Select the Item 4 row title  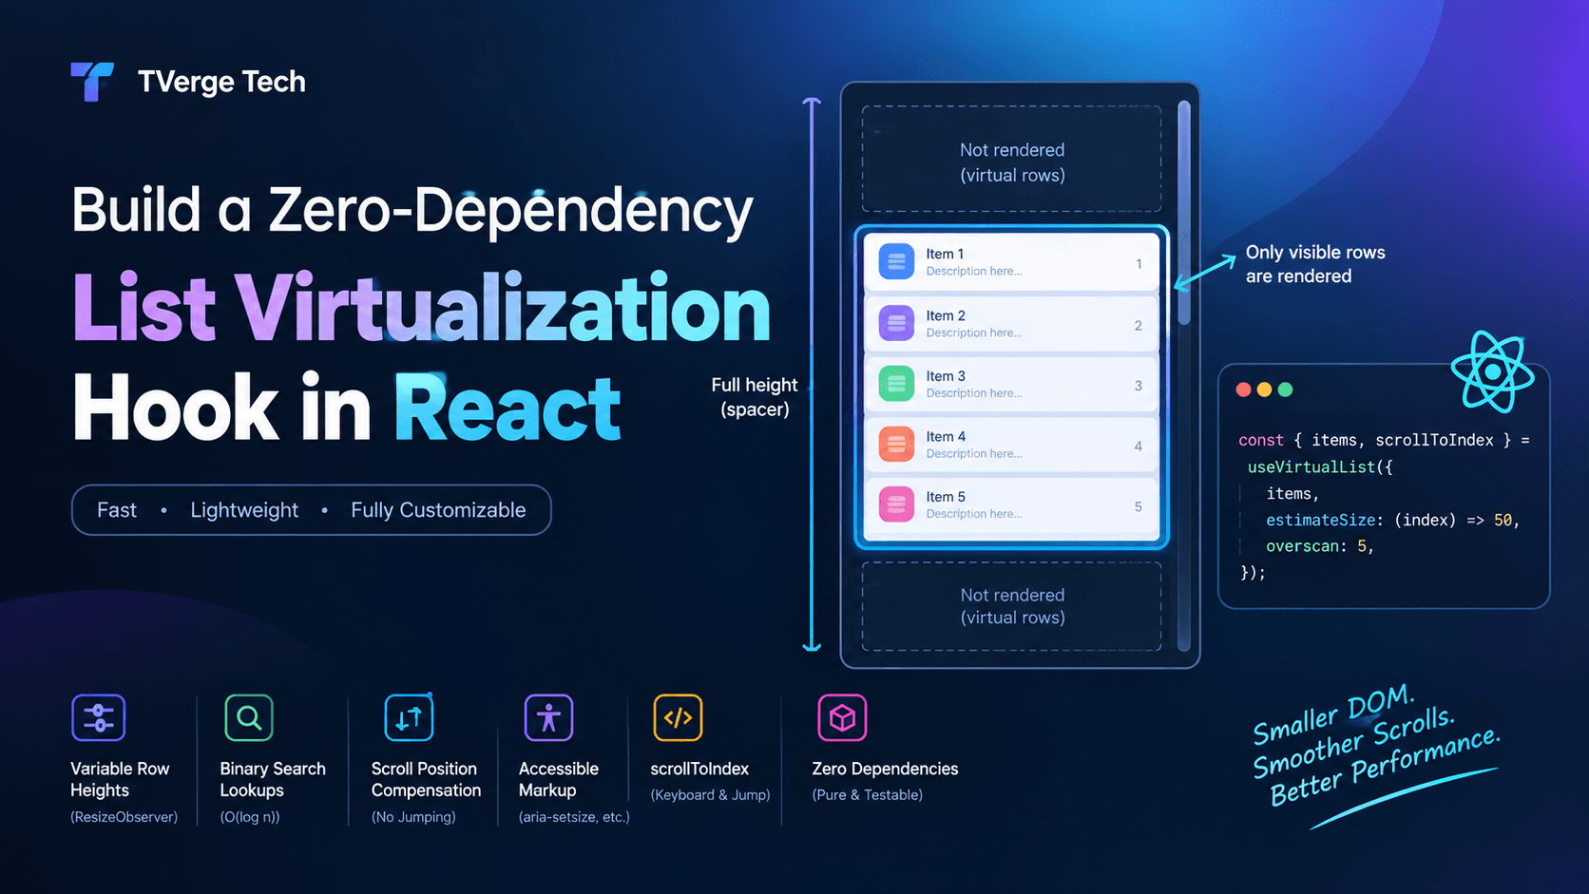click(946, 436)
